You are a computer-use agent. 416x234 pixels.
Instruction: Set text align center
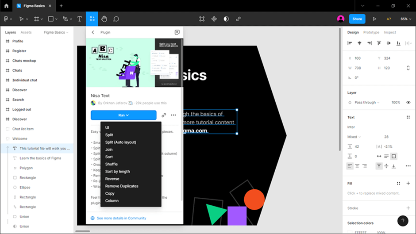357,166
